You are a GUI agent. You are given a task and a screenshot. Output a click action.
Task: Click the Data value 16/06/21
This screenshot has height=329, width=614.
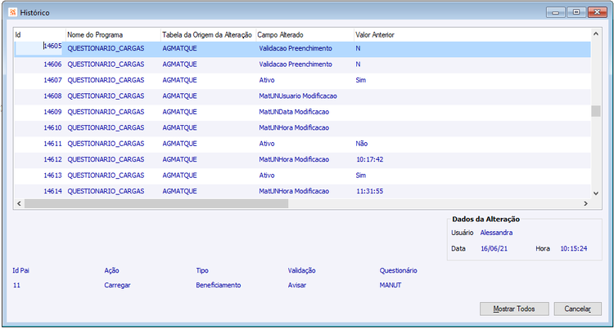[494, 249]
